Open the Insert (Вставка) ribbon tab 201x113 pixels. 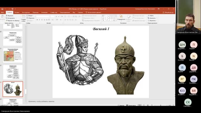[17, 13]
